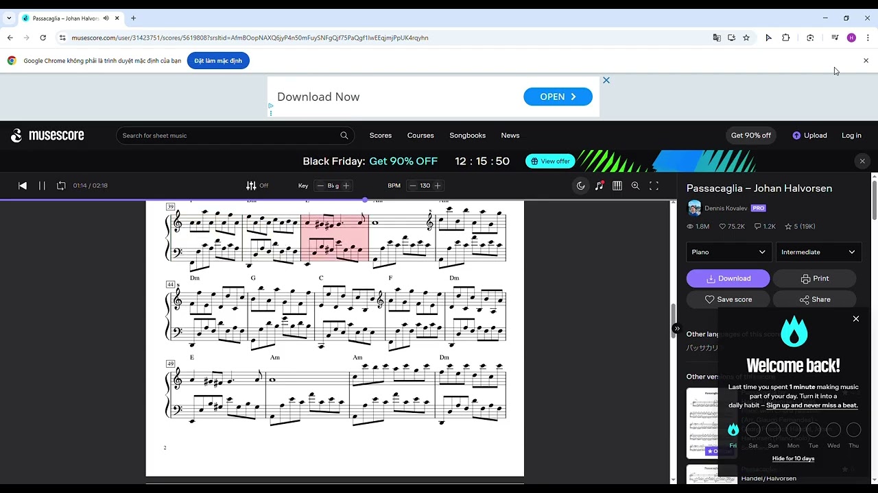
Task: Collapse the right sidebar with the arrow
Action: click(676, 329)
